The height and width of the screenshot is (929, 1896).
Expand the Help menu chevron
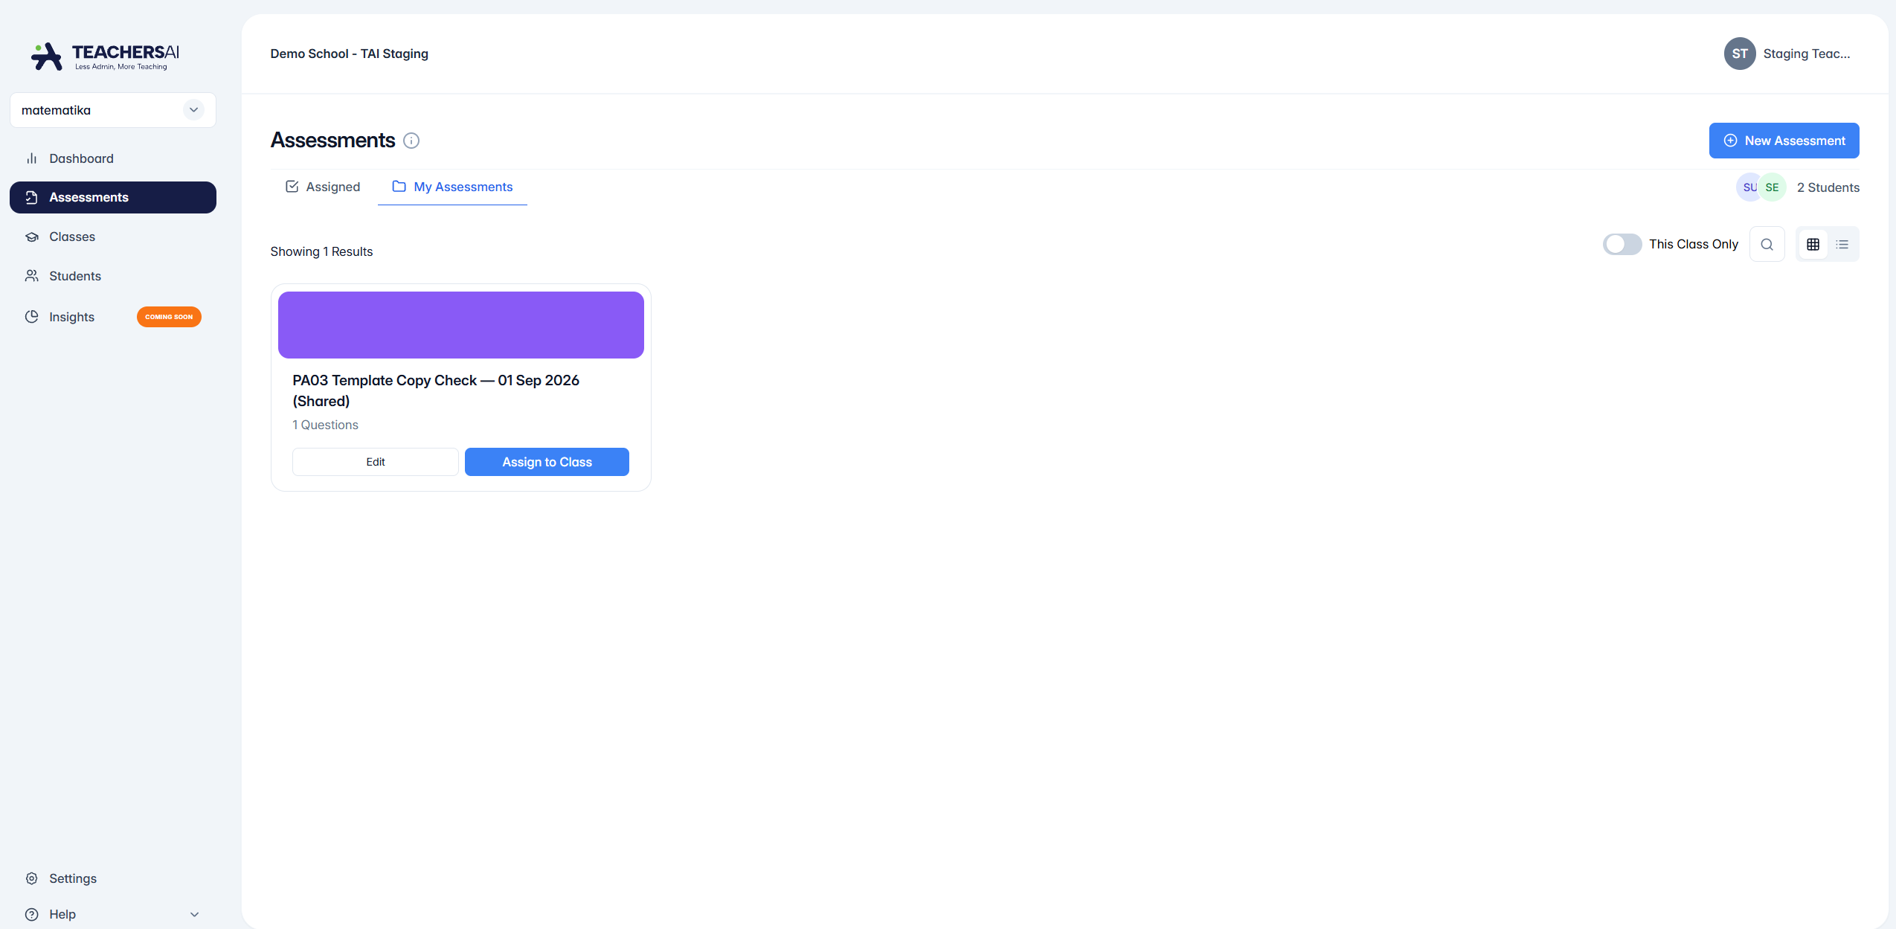tap(194, 914)
